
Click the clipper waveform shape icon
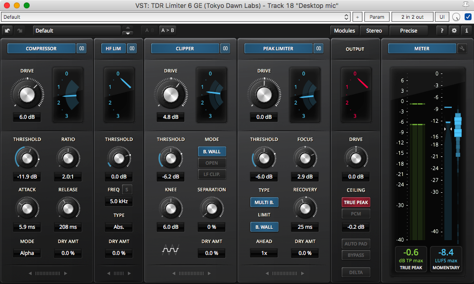pyautogui.click(x=170, y=250)
